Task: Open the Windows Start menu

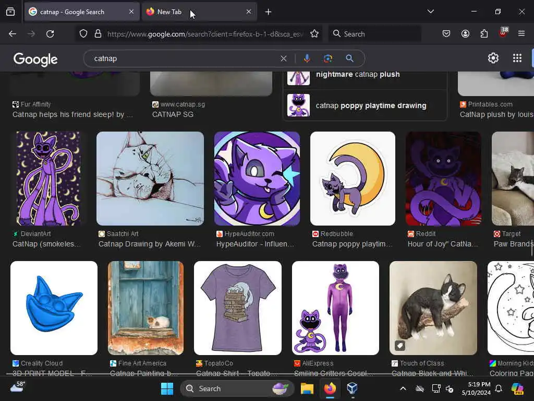Action: (167, 388)
